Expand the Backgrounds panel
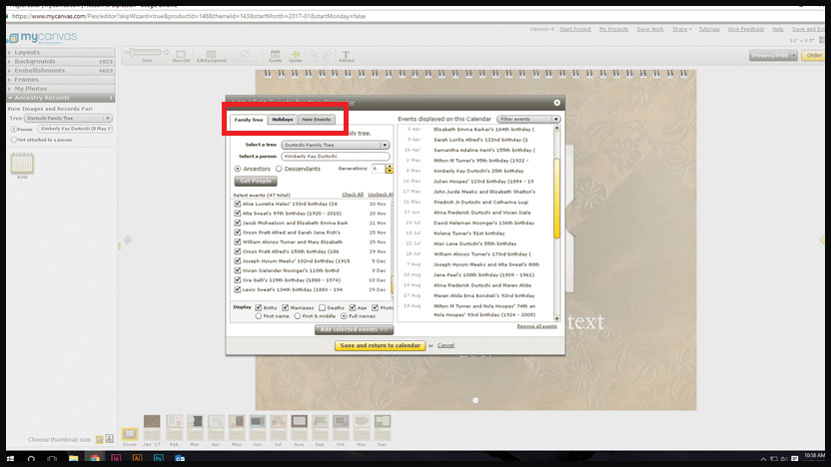831x467 pixels. coord(60,62)
